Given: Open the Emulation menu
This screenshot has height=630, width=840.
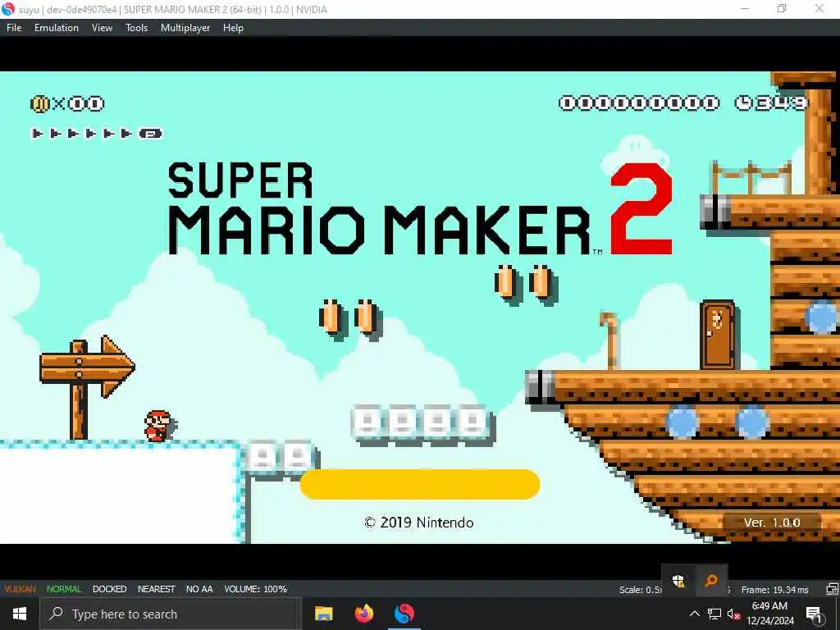Looking at the screenshot, I should pyautogui.click(x=57, y=28).
